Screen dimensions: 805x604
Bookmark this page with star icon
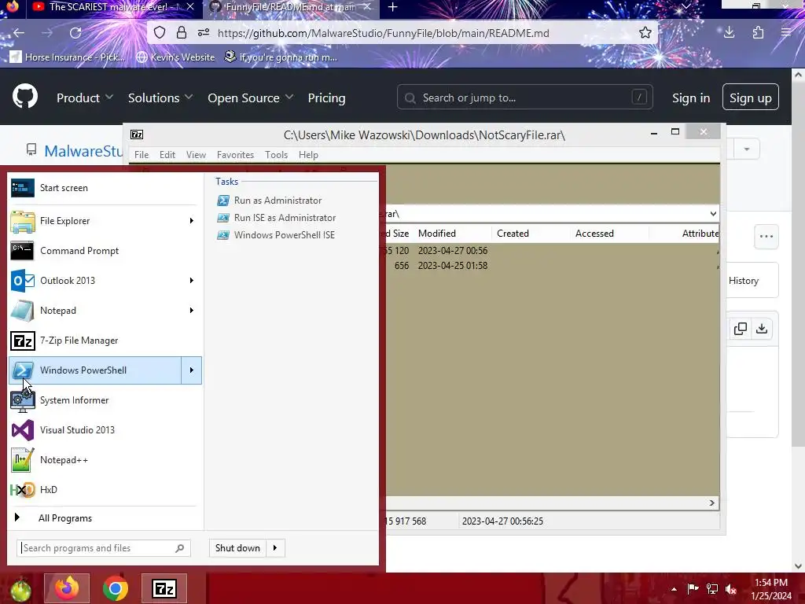coord(645,33)
